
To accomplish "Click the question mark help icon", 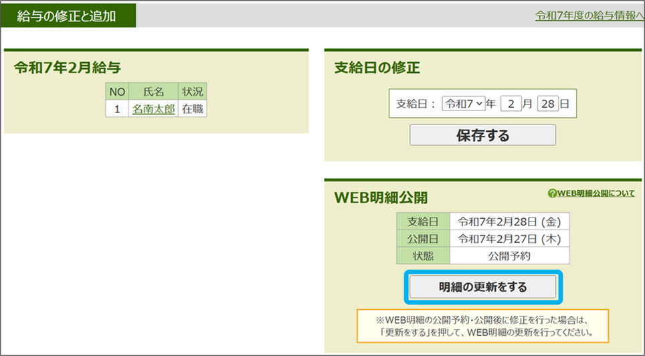I will 552,193.
